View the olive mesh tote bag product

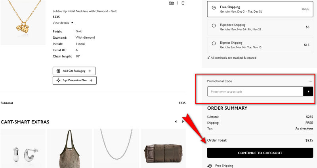pyautogui.click(x=69, y=149)
